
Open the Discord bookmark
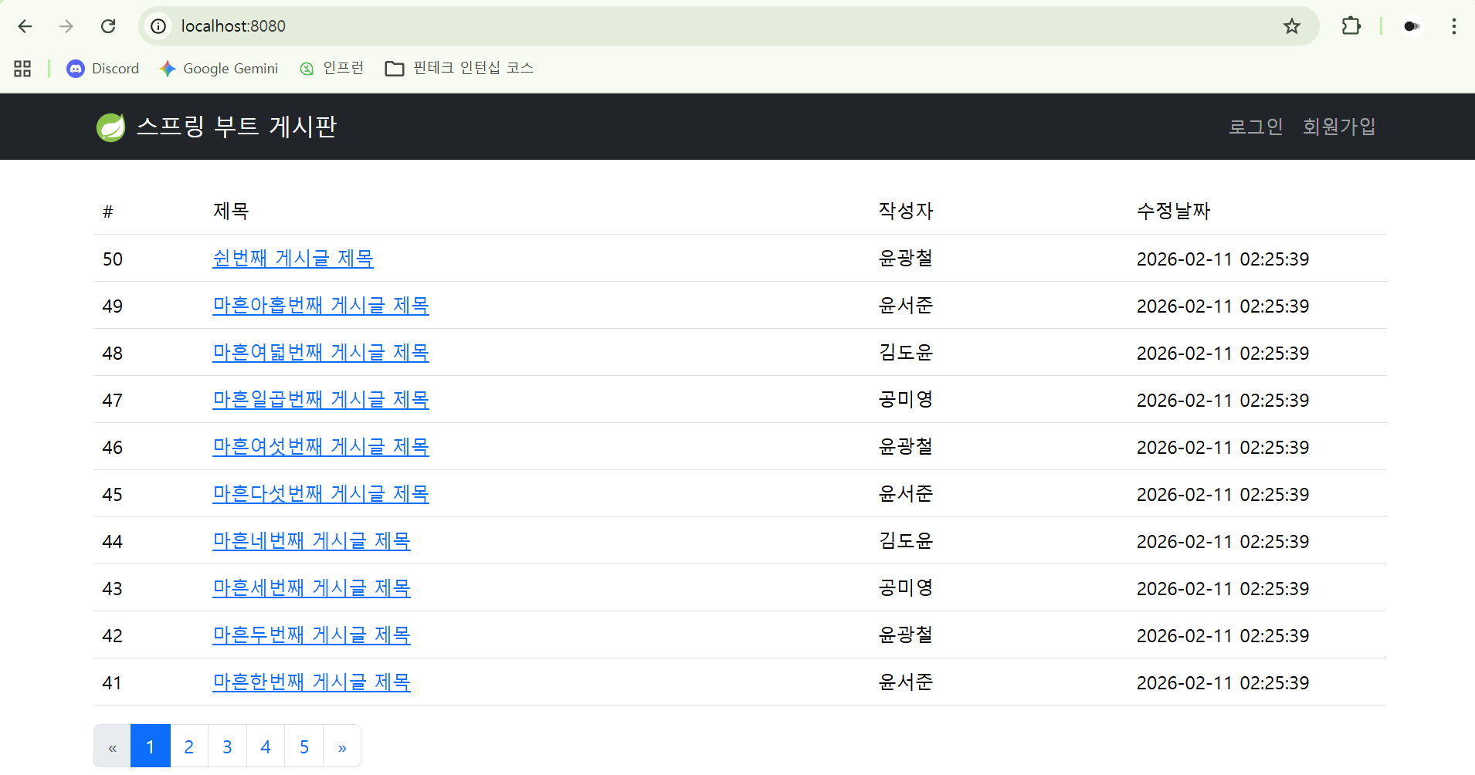point(103,69)
